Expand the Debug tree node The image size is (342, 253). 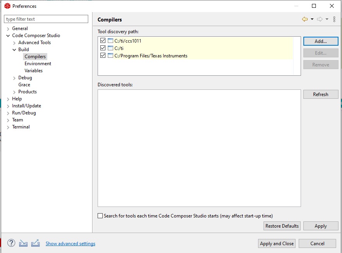14,78
